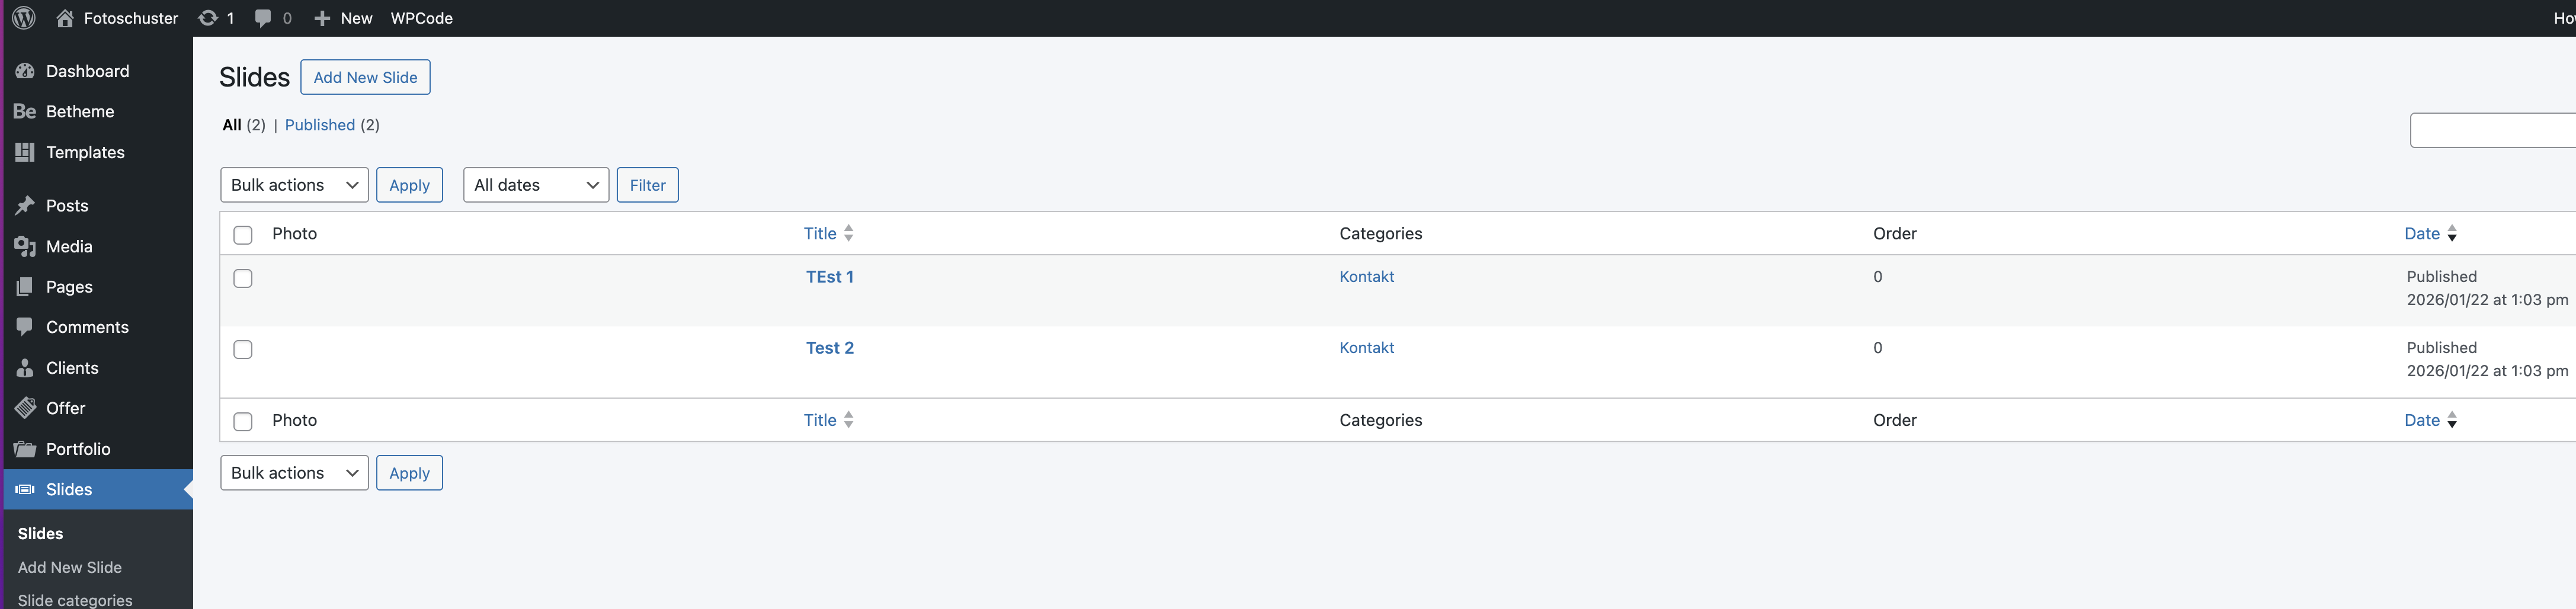The image size is (2576, 609).
Task: Open the Media library section
Action: click(x=69, y=246)
